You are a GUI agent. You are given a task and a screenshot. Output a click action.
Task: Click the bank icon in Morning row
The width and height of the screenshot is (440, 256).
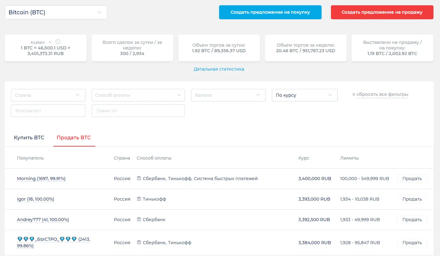[139, 178]
